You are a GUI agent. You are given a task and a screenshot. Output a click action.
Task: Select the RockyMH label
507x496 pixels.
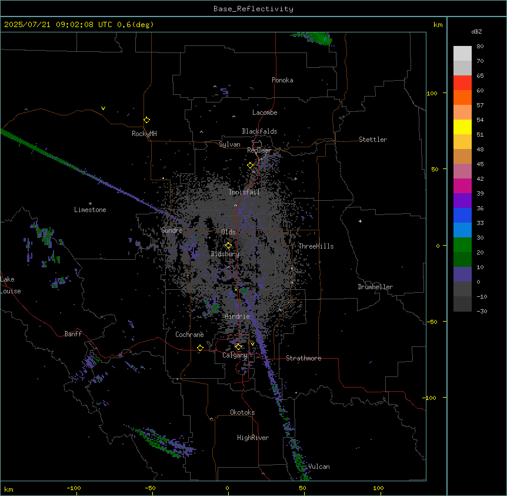tap(144, 134)
